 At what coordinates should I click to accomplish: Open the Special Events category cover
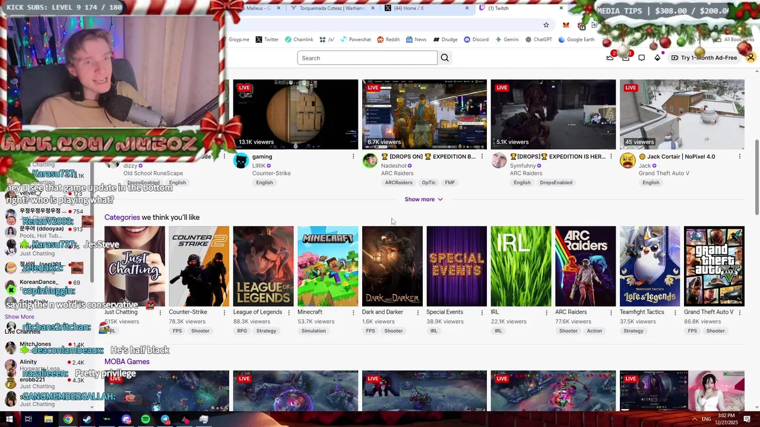pyautogui.click(x=457, y=266)
